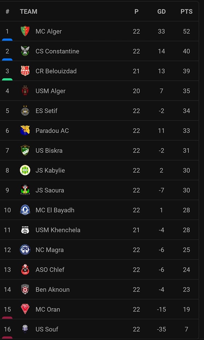
Task: Select the US Souf striped badge
Action: tap(25, 329)
